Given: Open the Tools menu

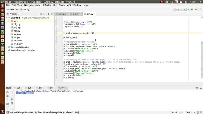Looking at the screenshot, I should tap(62, 5).
